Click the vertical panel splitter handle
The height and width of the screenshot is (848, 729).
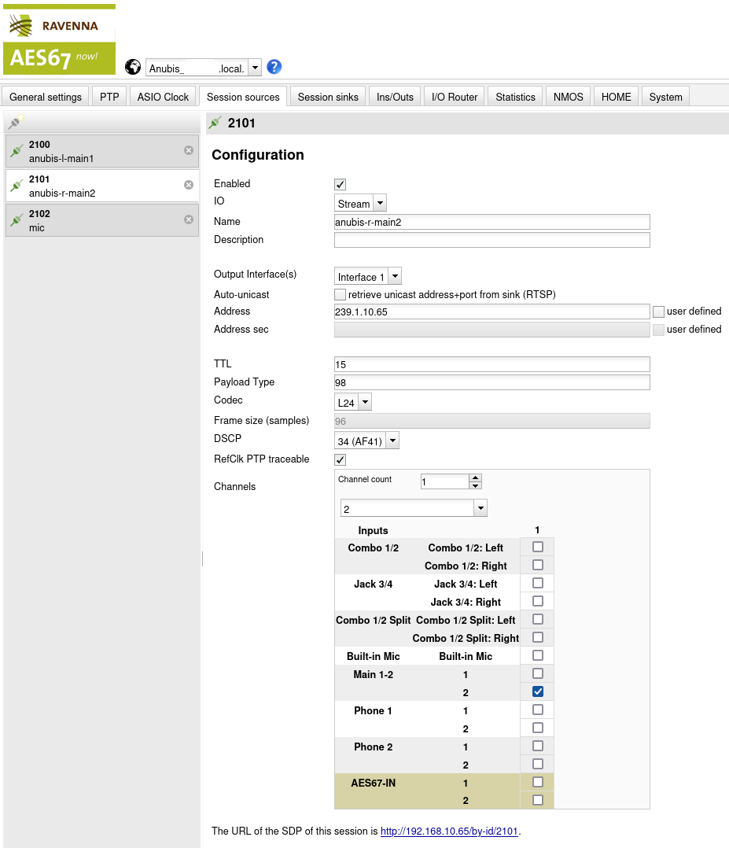pyautogui.click(x=202, y=559)
